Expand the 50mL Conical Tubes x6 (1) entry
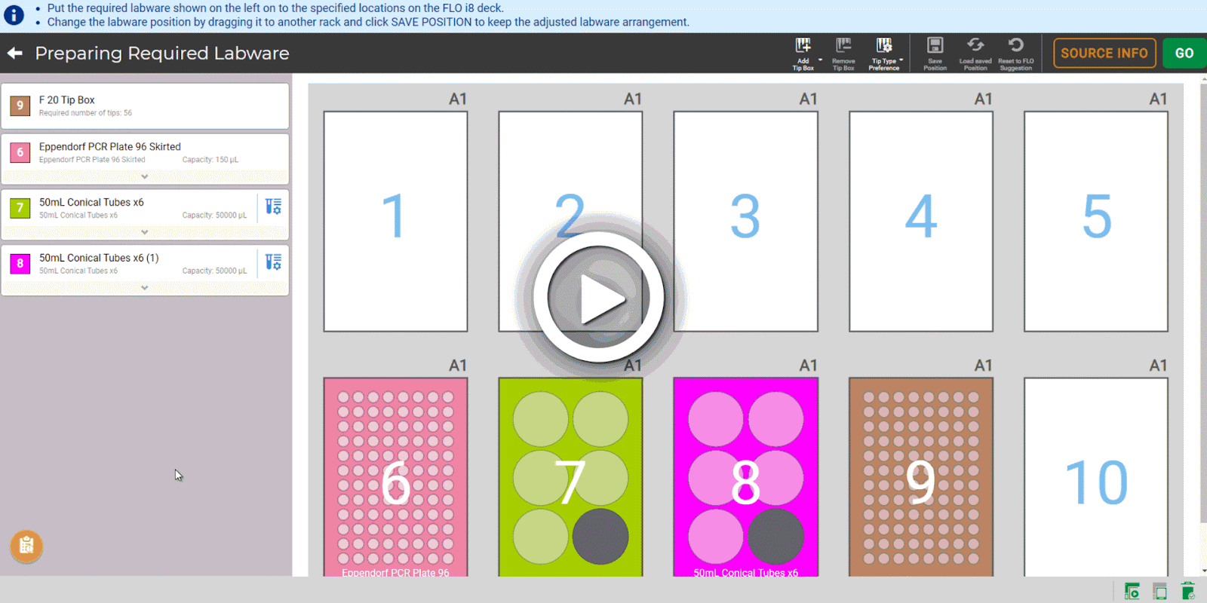Image resolution: width=1207 pixels, height=603 pixels. 145,287
